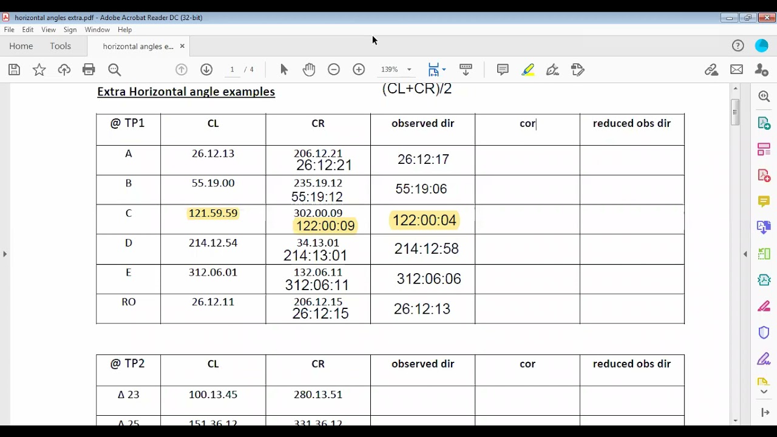777x437 pixels.
Task: Zoom in with the plus button
Action: [359, 70]
